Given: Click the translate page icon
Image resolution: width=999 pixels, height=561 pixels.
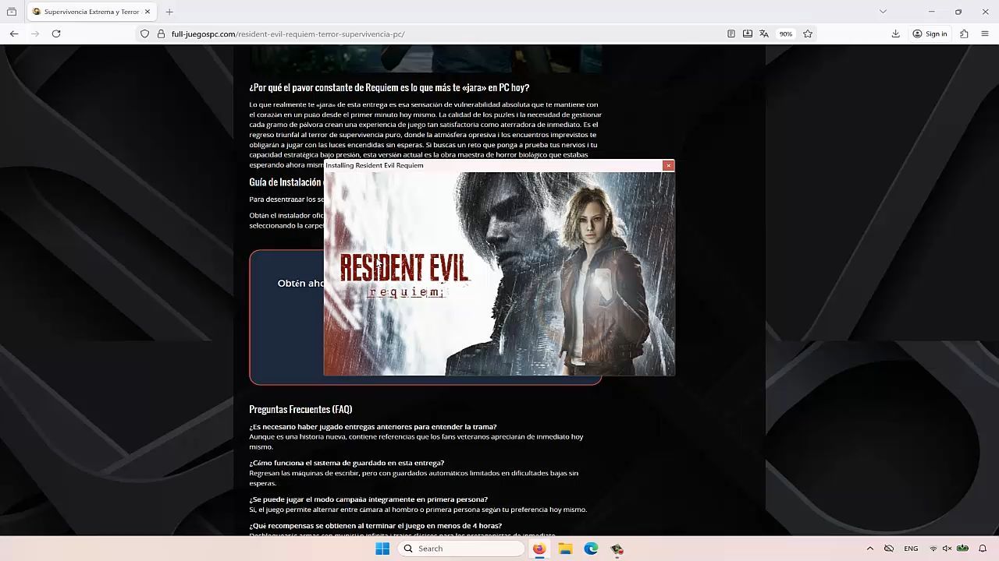Looking at the screenshot, I should [764, 34].
